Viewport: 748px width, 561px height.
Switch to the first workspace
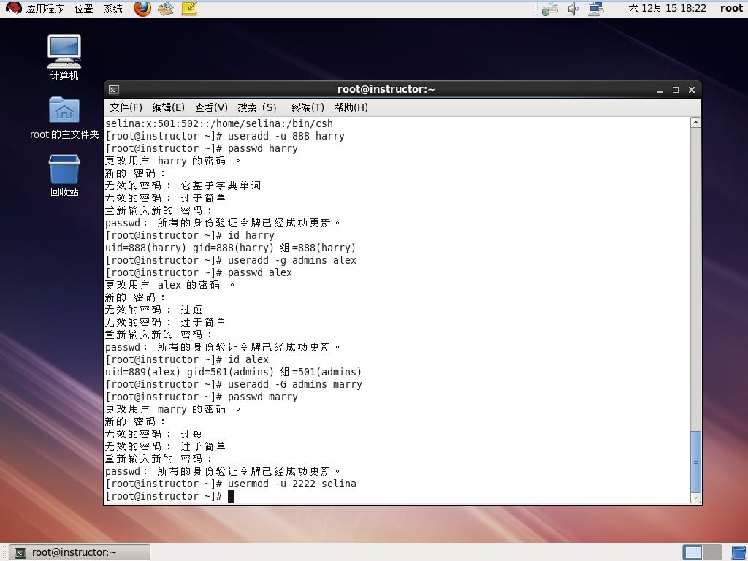click(x=692, y=552)
